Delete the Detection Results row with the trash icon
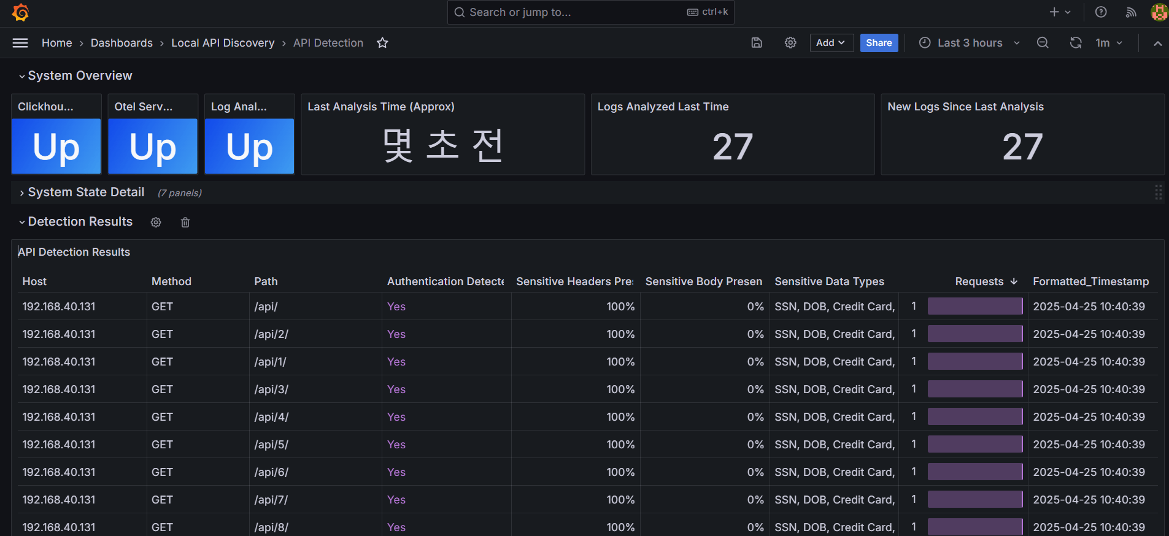The height and width of the screenshot is (536, 1169). pyautogui.click(x=185, y=223)
